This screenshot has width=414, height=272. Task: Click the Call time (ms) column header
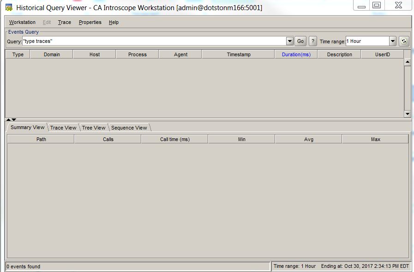[175, 139]
